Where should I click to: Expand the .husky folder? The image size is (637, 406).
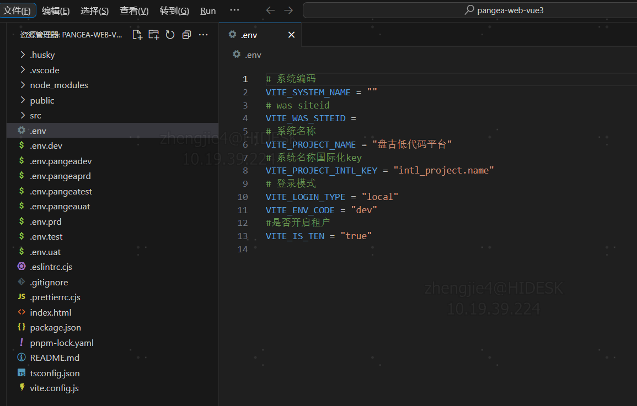(23, 55)
